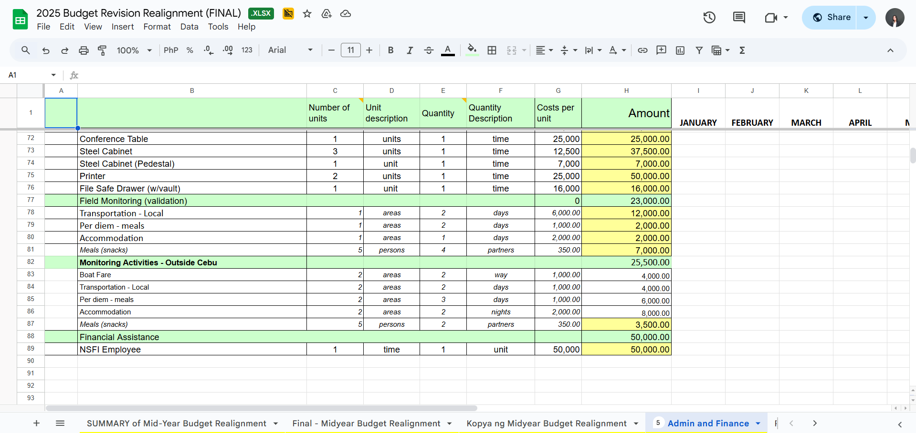The width and height of the screenshot is (916, 433).
Task: Expand the 100% zoom dropdown
Action: [x=134, y=50]
